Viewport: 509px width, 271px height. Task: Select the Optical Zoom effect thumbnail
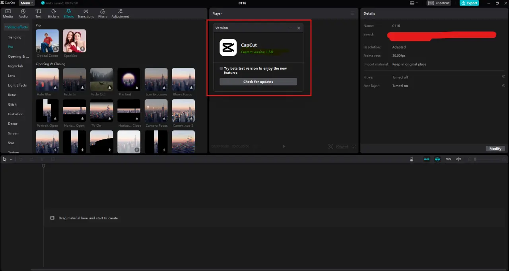click(47, 41)
